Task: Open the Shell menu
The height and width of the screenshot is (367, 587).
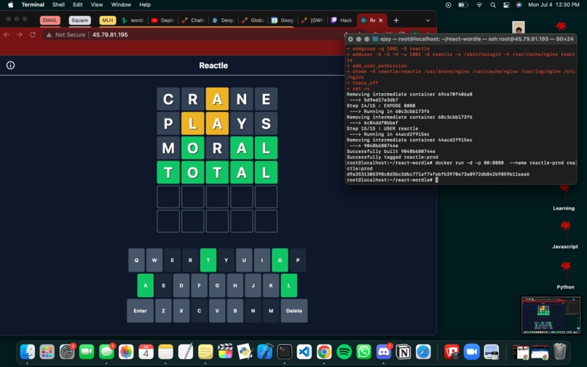Action: click(x=58, y=5)
